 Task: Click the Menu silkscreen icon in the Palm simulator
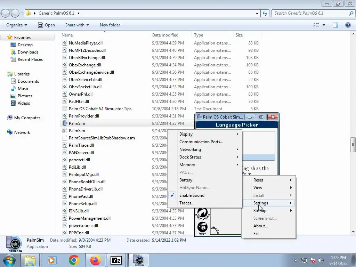tap(202, 228)
